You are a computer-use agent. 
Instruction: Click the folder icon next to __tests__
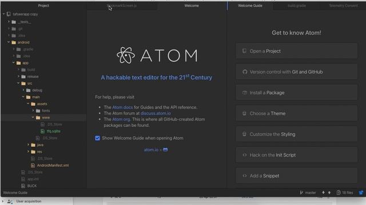14,22
